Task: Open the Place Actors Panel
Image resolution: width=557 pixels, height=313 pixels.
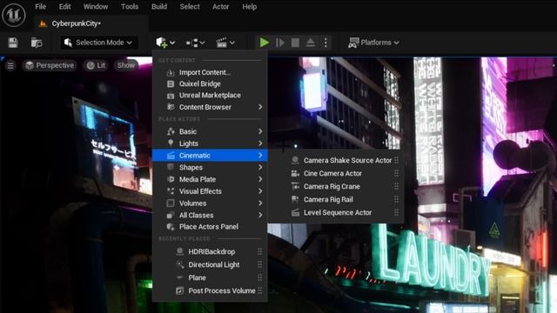Action: coord(210,226)
